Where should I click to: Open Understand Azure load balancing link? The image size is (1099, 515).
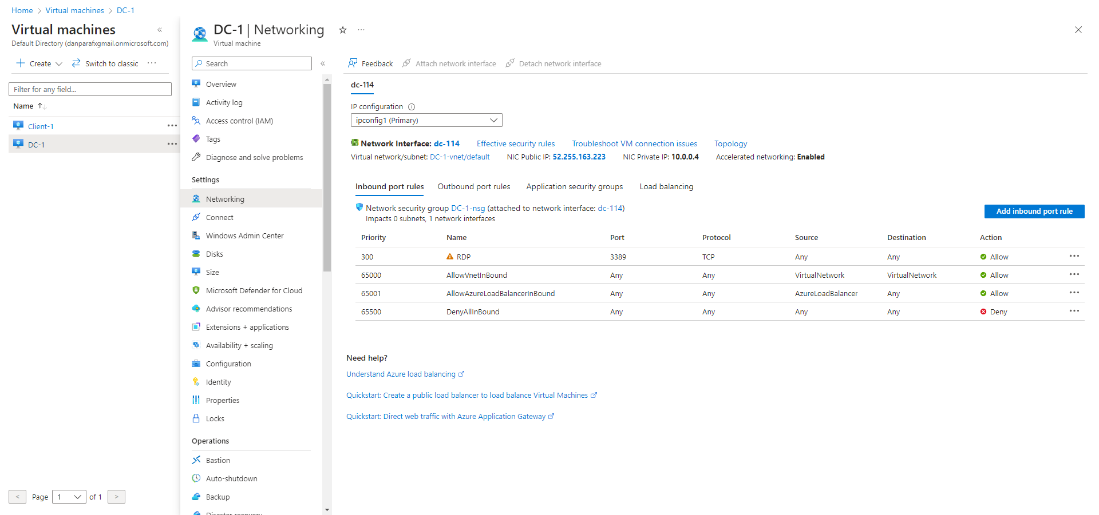pos(405,374)
